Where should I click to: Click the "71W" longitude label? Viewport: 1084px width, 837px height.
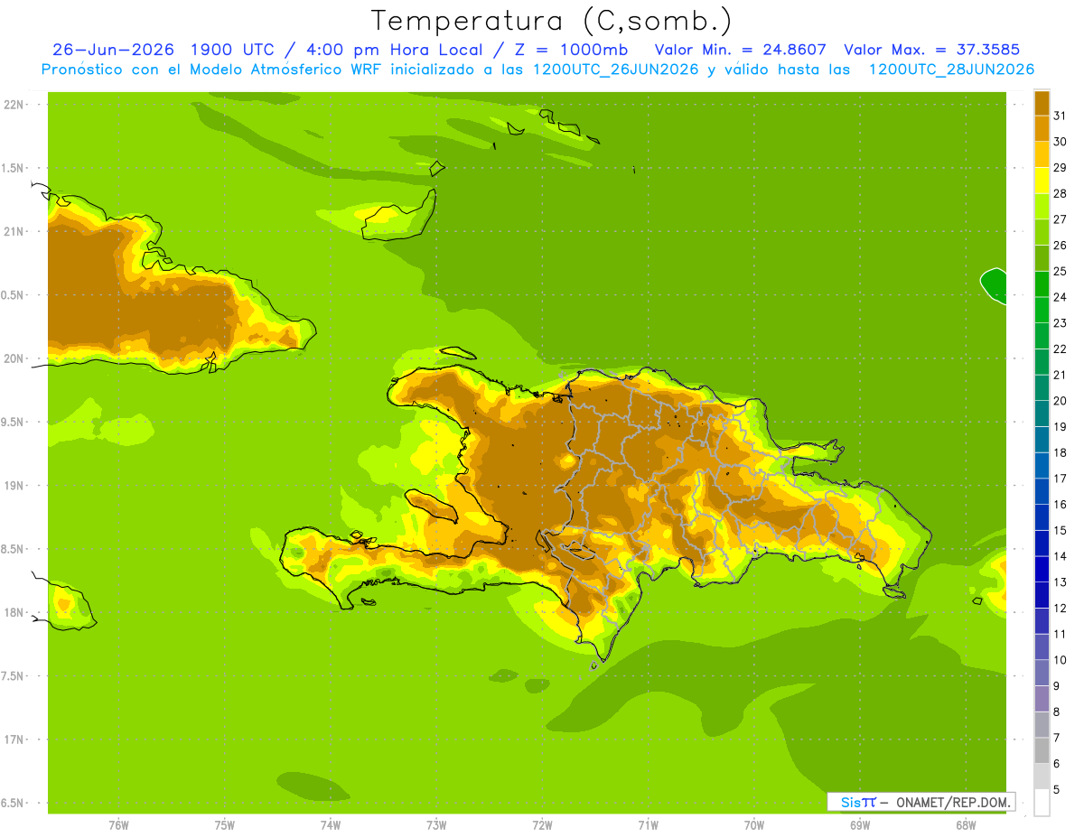click(648, 824)
